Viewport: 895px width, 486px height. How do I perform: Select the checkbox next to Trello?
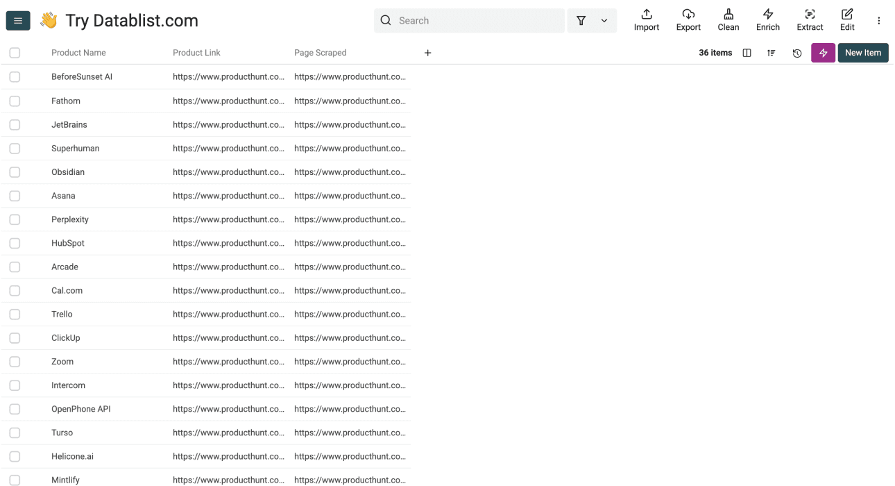(15, 314)
